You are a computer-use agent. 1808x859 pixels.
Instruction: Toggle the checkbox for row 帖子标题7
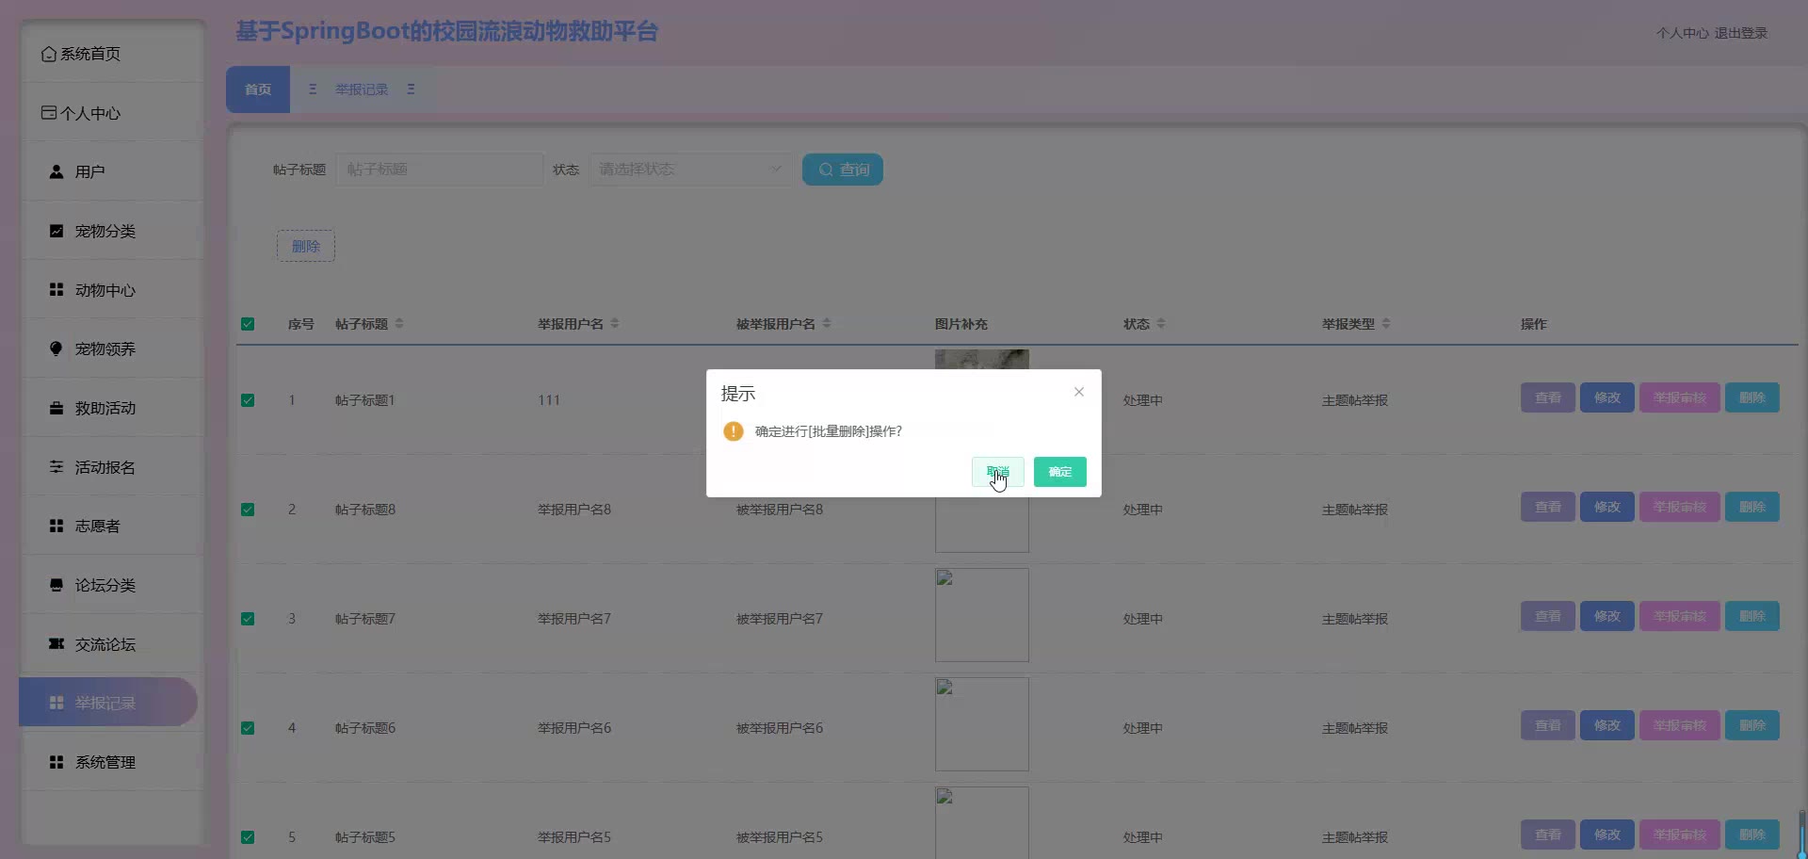[x=248, y=619]
